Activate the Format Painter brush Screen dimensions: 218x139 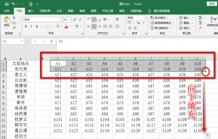(x=14, y=28)
